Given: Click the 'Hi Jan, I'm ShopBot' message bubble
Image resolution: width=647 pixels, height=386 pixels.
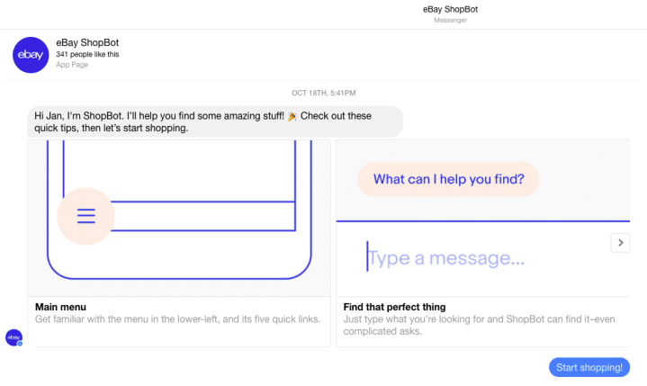Looking at the screenshot, I should click(215, 121).
